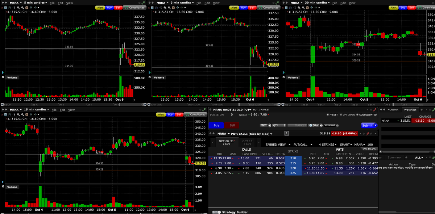The width and height of the screenshot is (435, 214).
Task: Add a new tab next to Summary
Action: (406, 157)
